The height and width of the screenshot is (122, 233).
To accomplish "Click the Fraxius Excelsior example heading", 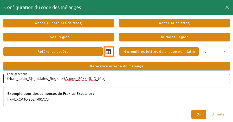I will (x=51, y=94).
